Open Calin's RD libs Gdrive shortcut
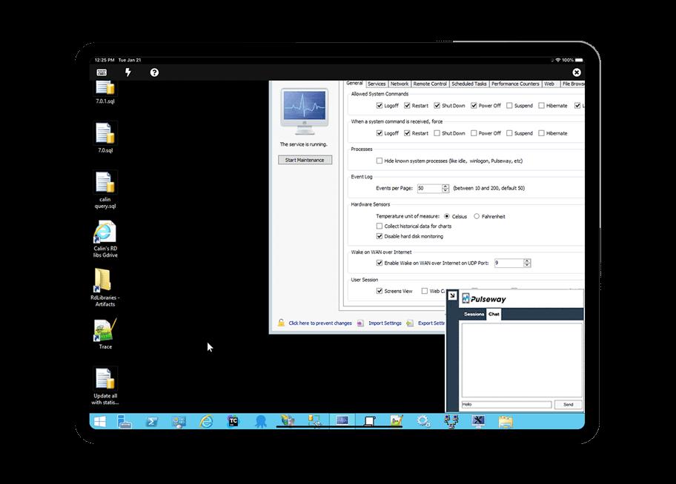The image size is (676, 484). tap(105, 239)
